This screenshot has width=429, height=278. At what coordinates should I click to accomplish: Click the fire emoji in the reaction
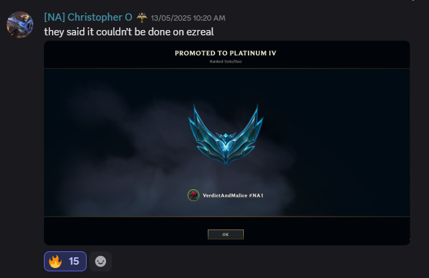[x=55, y=261]
